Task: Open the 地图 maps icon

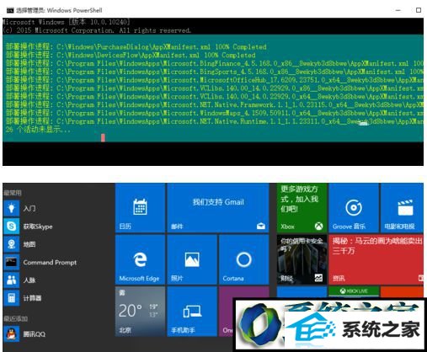Action: pyautogui.click(x=12, y=244)
